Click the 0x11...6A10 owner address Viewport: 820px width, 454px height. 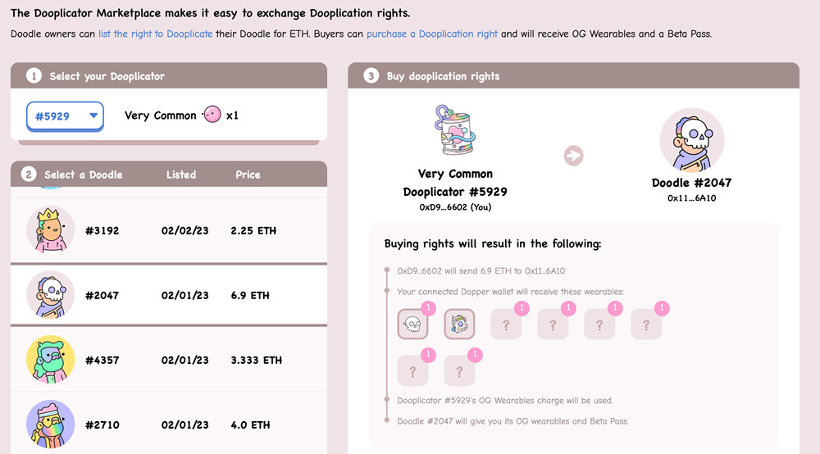(x=691, y=198)
